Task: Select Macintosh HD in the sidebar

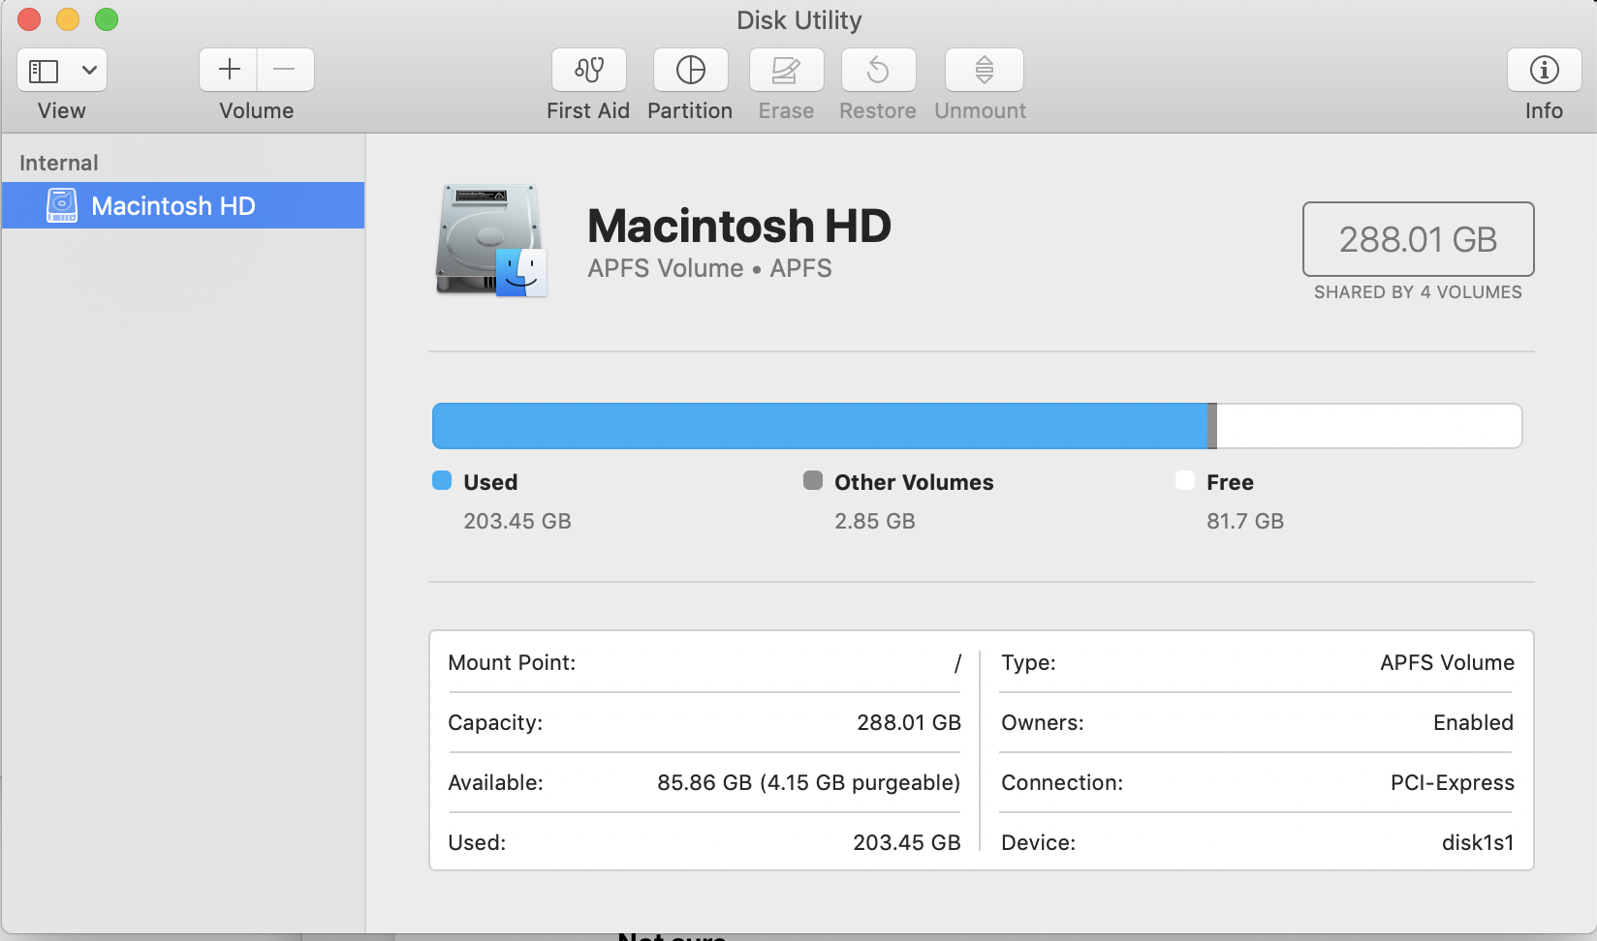Action: coord(183,205)
